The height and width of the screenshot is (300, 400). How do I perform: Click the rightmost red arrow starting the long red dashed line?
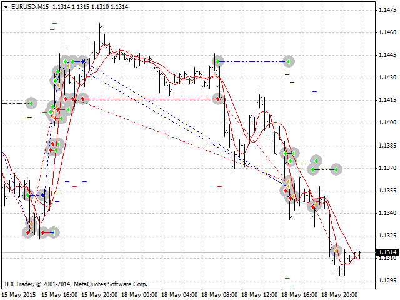[83, 99]
